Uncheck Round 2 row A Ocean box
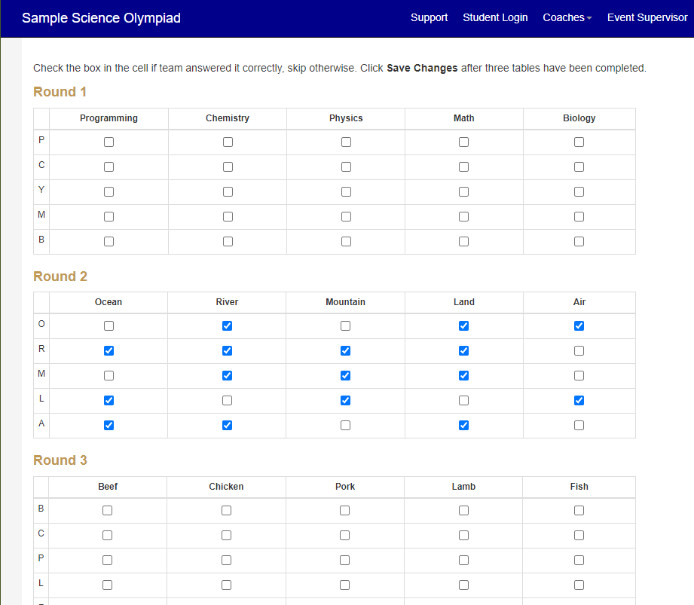 [109, 425]
